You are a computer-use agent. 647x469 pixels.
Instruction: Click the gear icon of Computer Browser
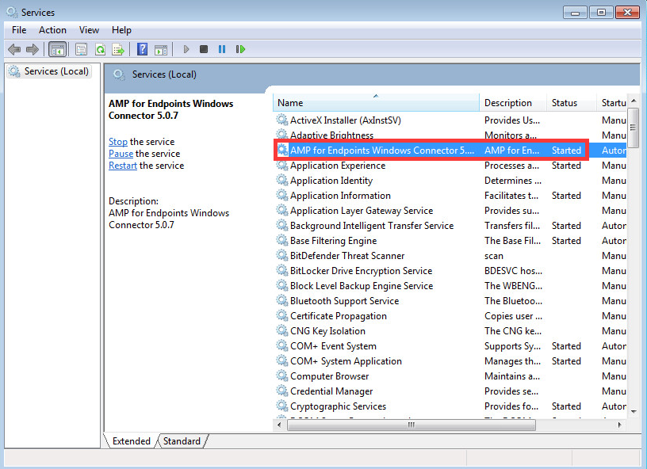[282, 376]
